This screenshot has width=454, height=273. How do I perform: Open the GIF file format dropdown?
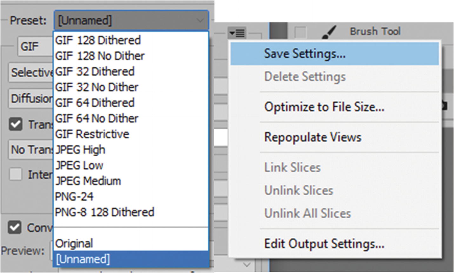click(34, 47)
